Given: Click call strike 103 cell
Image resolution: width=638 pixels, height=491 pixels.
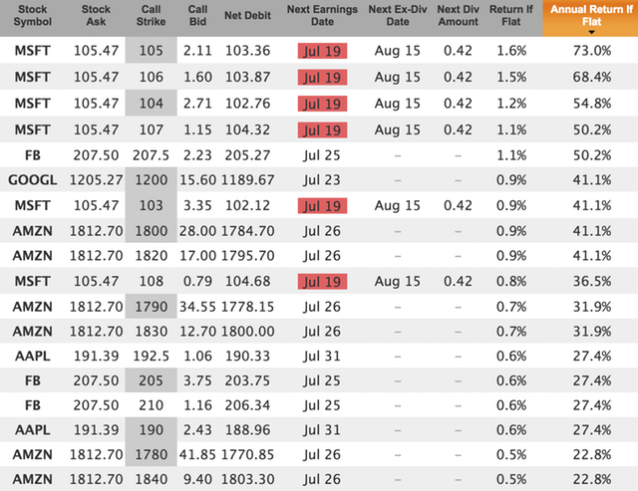Looking at the screenshot, I should tap(151, 205).
